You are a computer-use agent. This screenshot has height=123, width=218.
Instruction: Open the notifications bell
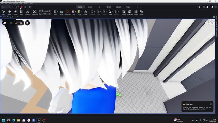pyautogui.click(x=212, y=7)
